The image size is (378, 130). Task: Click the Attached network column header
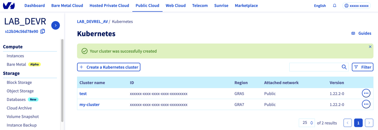(281, 83)
